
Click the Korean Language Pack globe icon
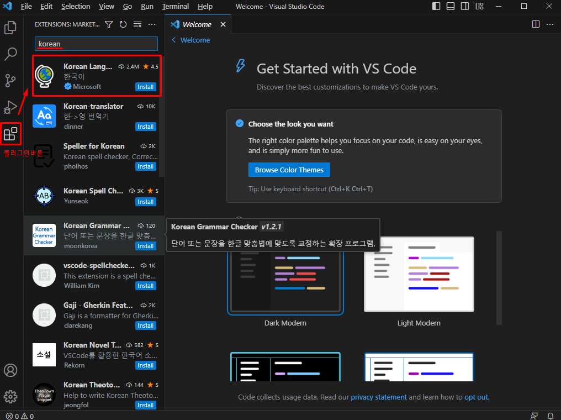[x=44, y=76]
